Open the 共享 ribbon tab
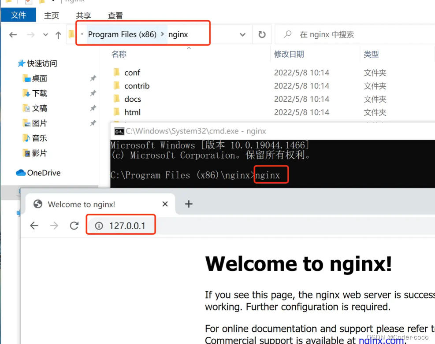The width and height of the screenshot is (435, 344). [x=83, y=15]
